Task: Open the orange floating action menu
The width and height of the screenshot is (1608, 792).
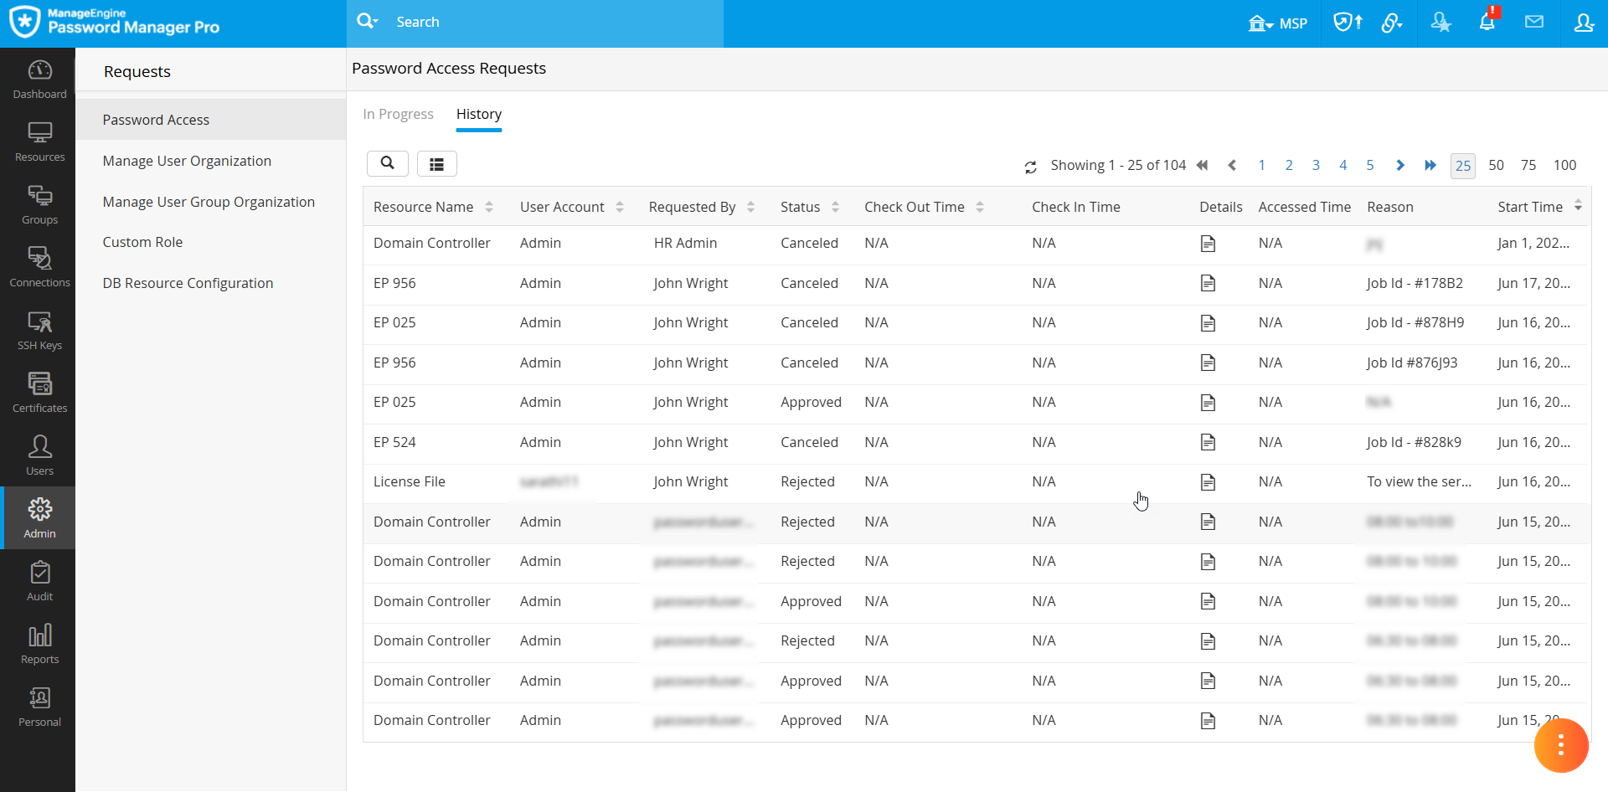Action: [x=1561, y=745]
